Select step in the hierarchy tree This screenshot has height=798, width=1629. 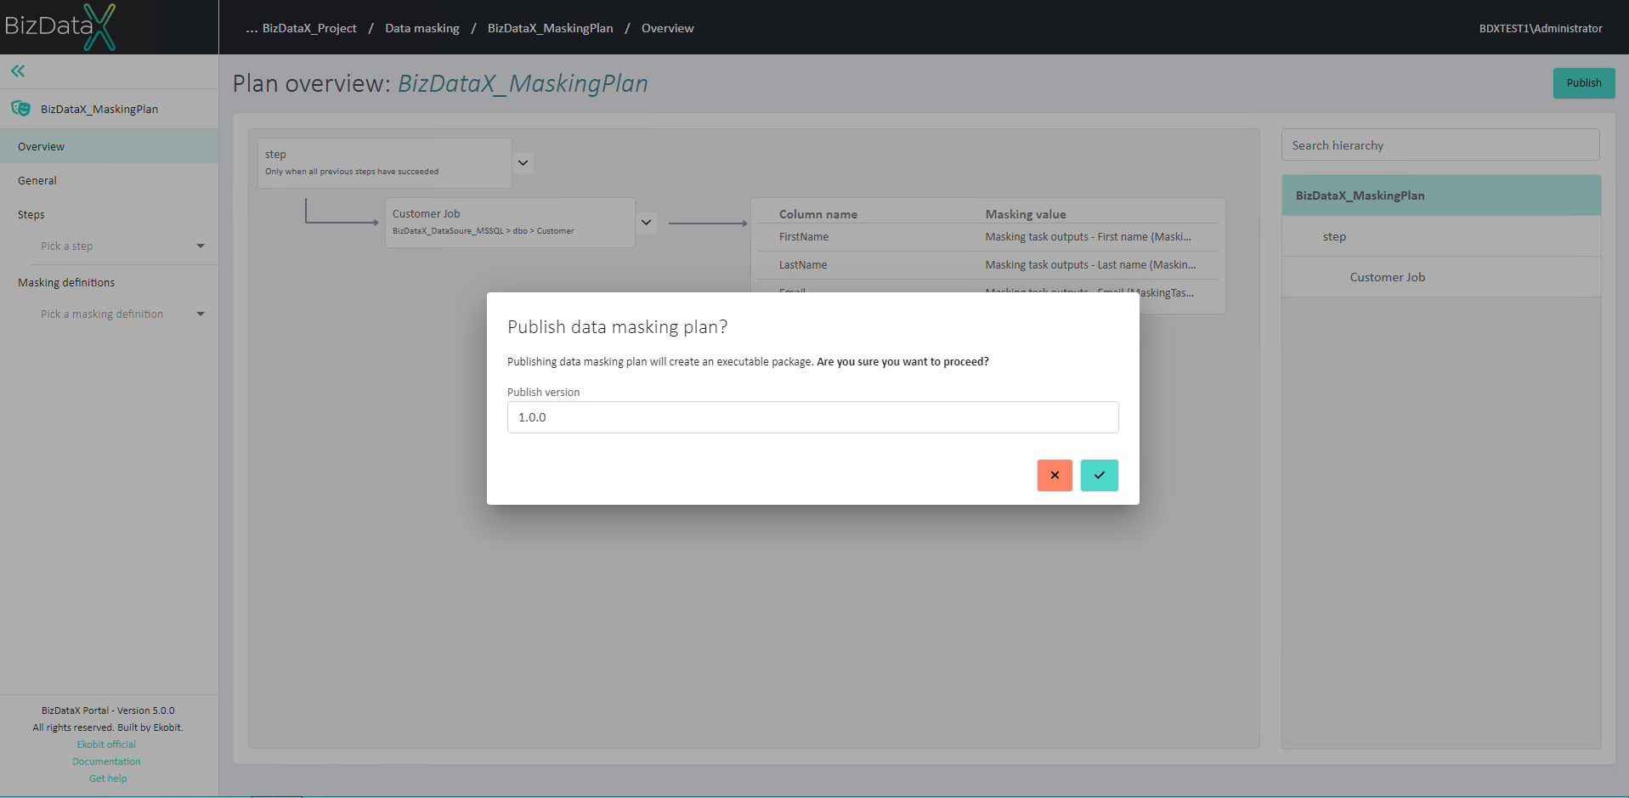(x=1441, y=236)
